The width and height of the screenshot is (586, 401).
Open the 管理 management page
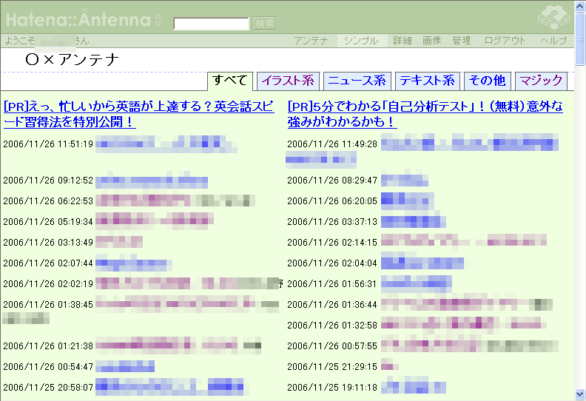(462, 41)
